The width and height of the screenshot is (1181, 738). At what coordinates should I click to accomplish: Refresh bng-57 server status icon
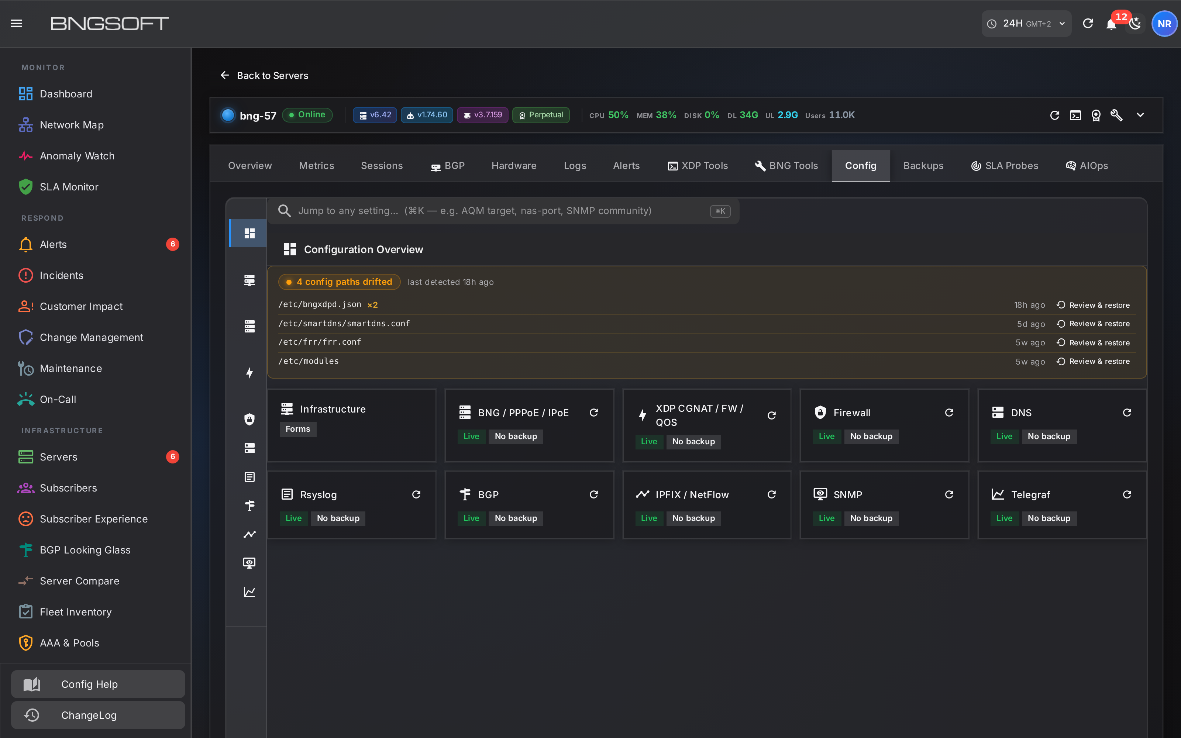pos(1055,115)
